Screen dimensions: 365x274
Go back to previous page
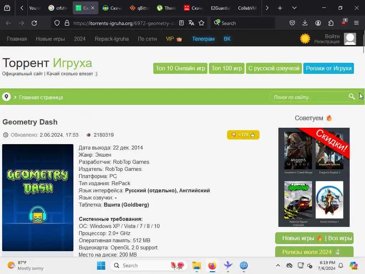9,23
